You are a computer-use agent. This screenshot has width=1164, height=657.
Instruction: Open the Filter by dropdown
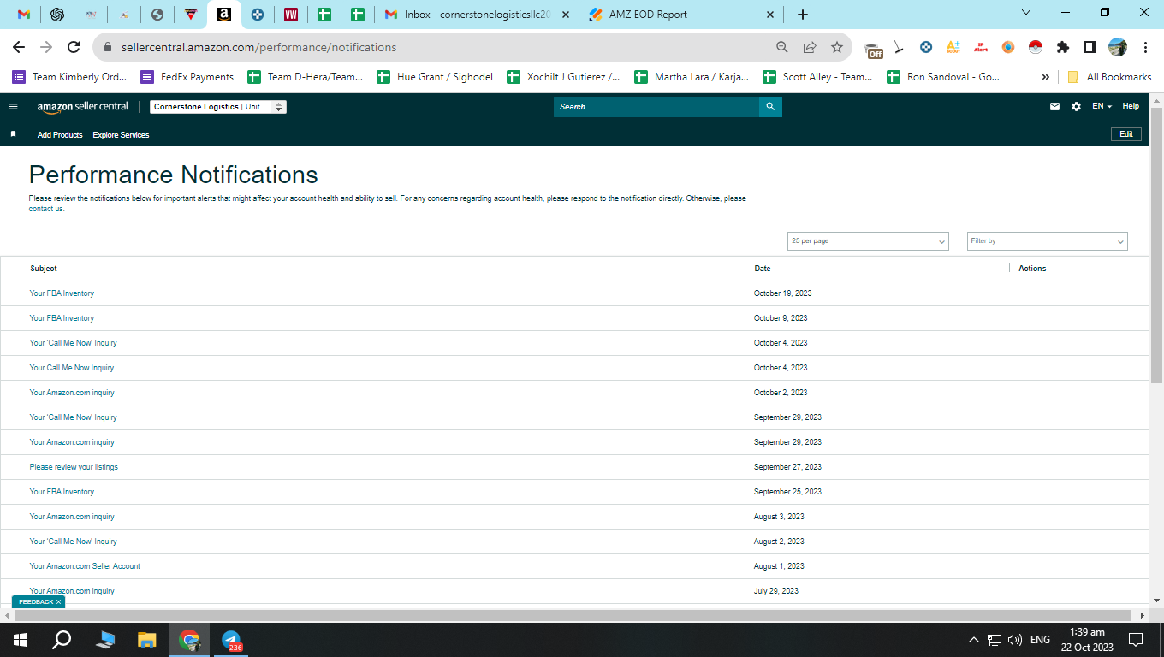[x=1048, y=241]
